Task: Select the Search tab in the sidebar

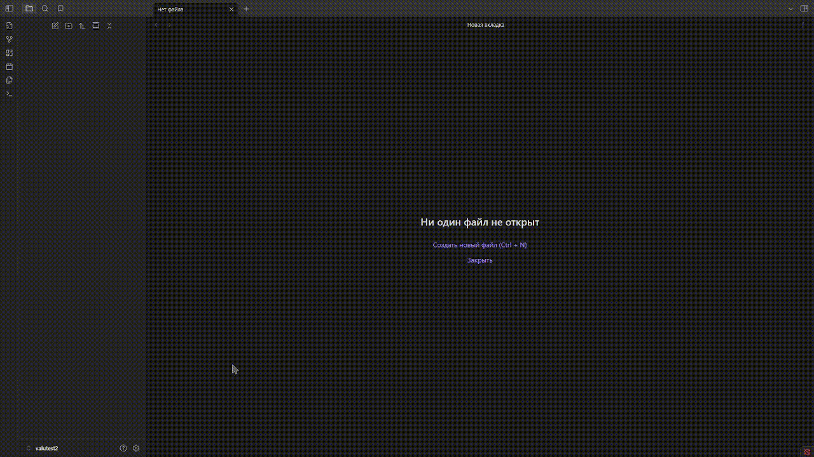Action: 45,9
